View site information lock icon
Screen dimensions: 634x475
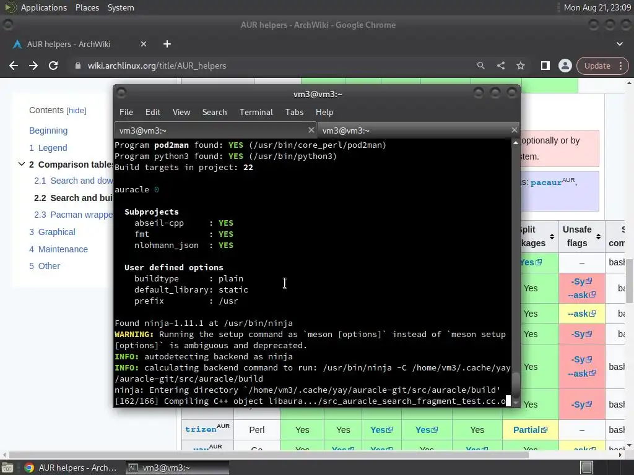coord(78,66)
